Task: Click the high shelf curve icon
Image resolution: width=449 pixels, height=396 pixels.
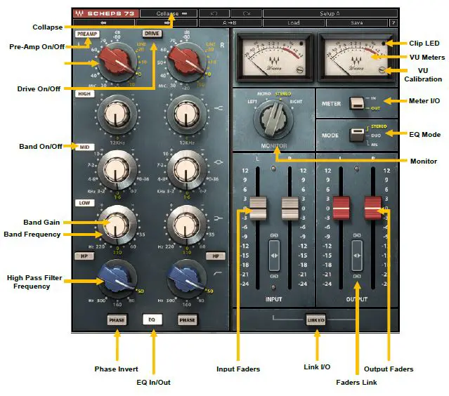Action: 219,108
